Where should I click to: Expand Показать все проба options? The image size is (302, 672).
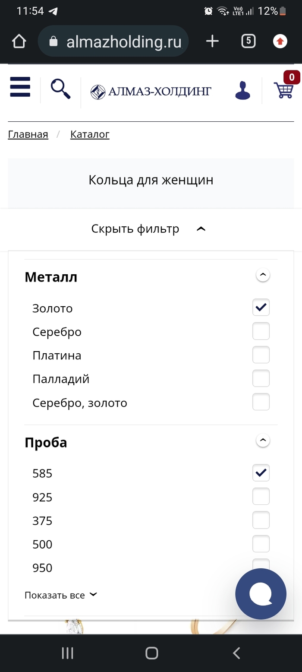tap(60, 595)
